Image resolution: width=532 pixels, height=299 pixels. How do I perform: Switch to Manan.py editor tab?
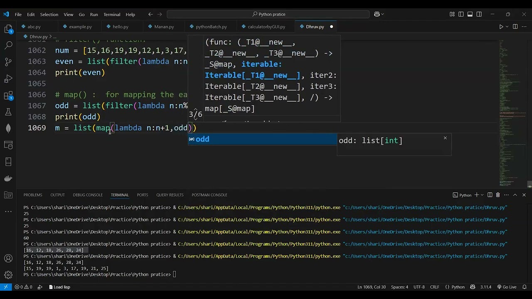tap(164, 27)
